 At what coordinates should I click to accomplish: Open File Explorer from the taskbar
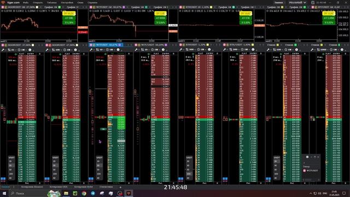tap(66, 193)
